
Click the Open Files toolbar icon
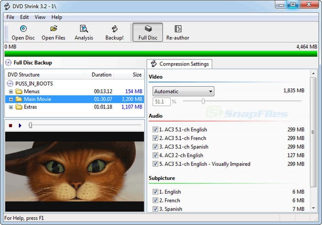(54, 29)
